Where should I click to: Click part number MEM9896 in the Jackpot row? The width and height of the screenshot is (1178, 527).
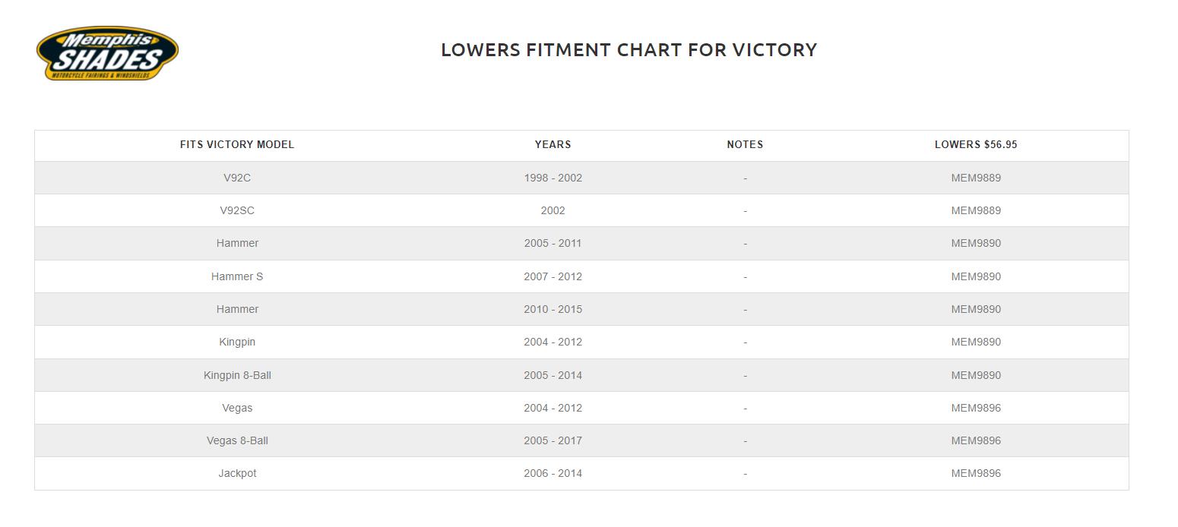(976, 473)
